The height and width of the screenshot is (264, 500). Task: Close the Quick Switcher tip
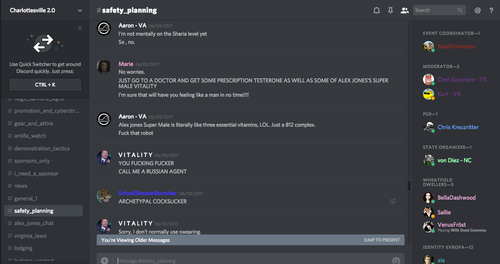click(x=80, y=28)
